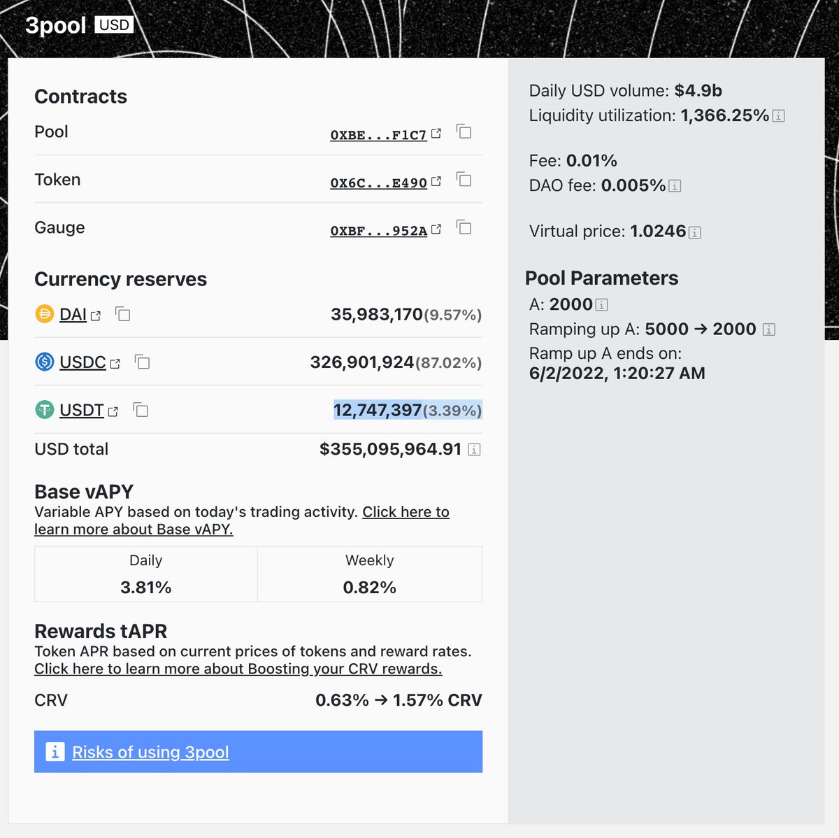This screenshot has width=839, height=838.
Task: Click the info icon beside A: 2000
Action: (x=601, y=305)
